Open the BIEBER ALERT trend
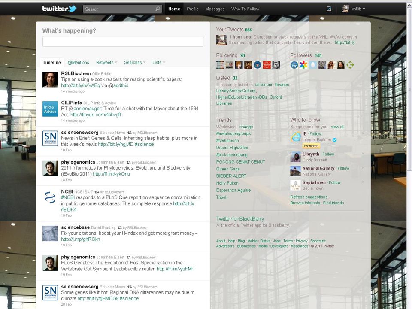This screenshot has width=412, height=309. point(231,176)
